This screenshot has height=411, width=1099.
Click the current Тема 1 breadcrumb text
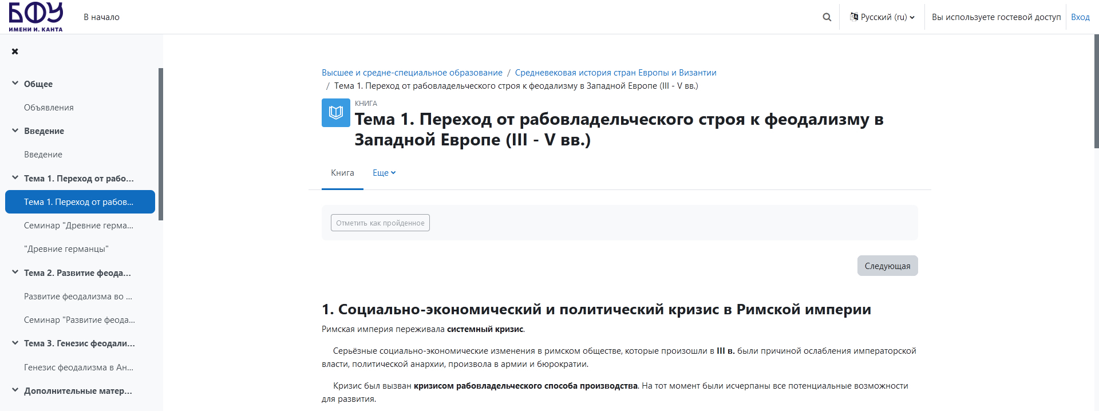[x=516, y=86]
